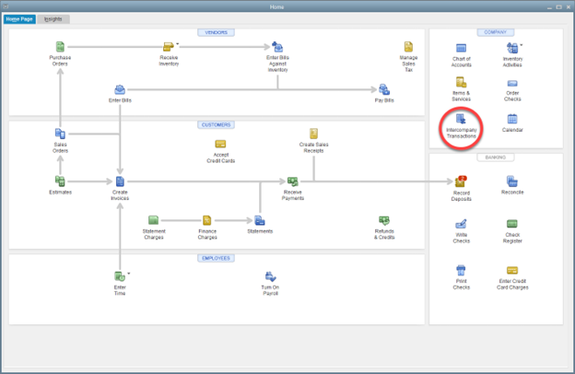Open the Chart of Accounts
The image size is (575, 374).
coord(461,48)
